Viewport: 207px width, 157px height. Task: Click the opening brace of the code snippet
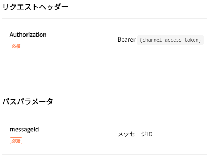(141, 40)
